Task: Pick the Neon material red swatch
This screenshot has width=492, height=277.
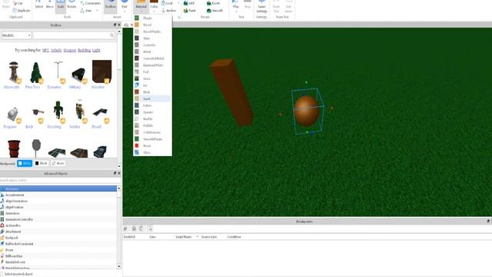Action: coord(137,145)
